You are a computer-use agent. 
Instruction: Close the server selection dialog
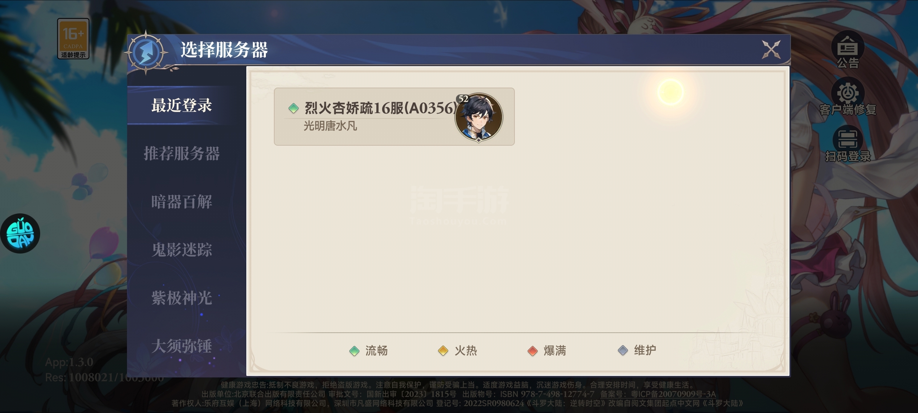pyautogui.click(x=771, y=49)
